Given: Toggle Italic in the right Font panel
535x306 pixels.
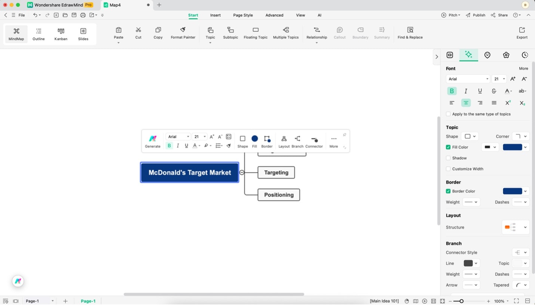Looking at the screenshot, I should point(466,91).
